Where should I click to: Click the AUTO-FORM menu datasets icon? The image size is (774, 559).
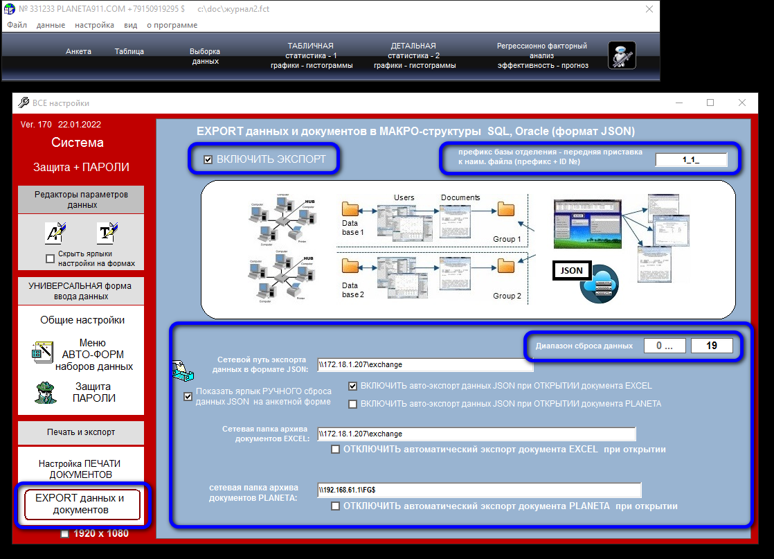42,353
